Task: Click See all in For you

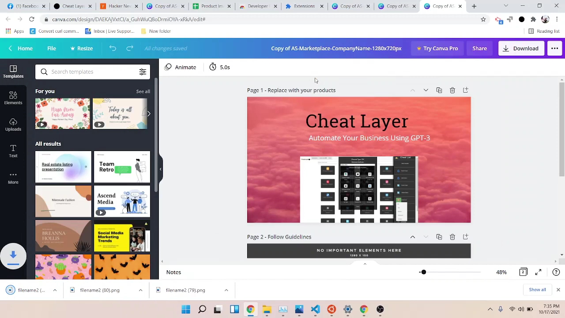Action: [143, 91]
